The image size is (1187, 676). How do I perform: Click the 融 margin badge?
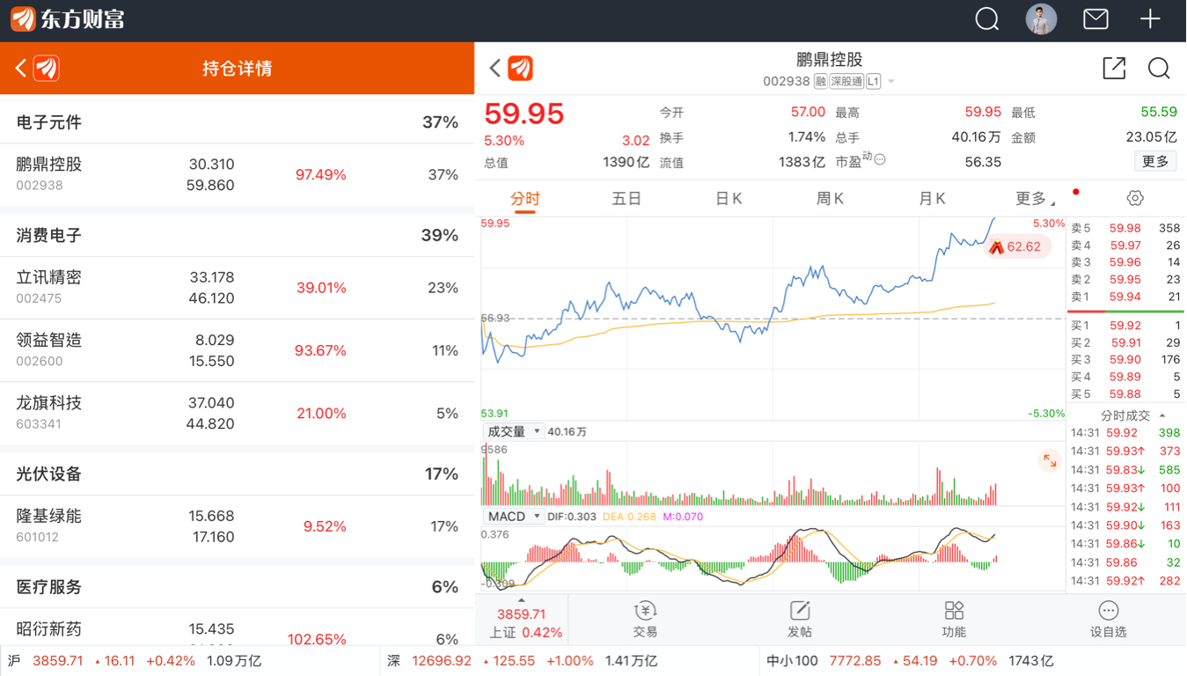(x=820, y=81)
